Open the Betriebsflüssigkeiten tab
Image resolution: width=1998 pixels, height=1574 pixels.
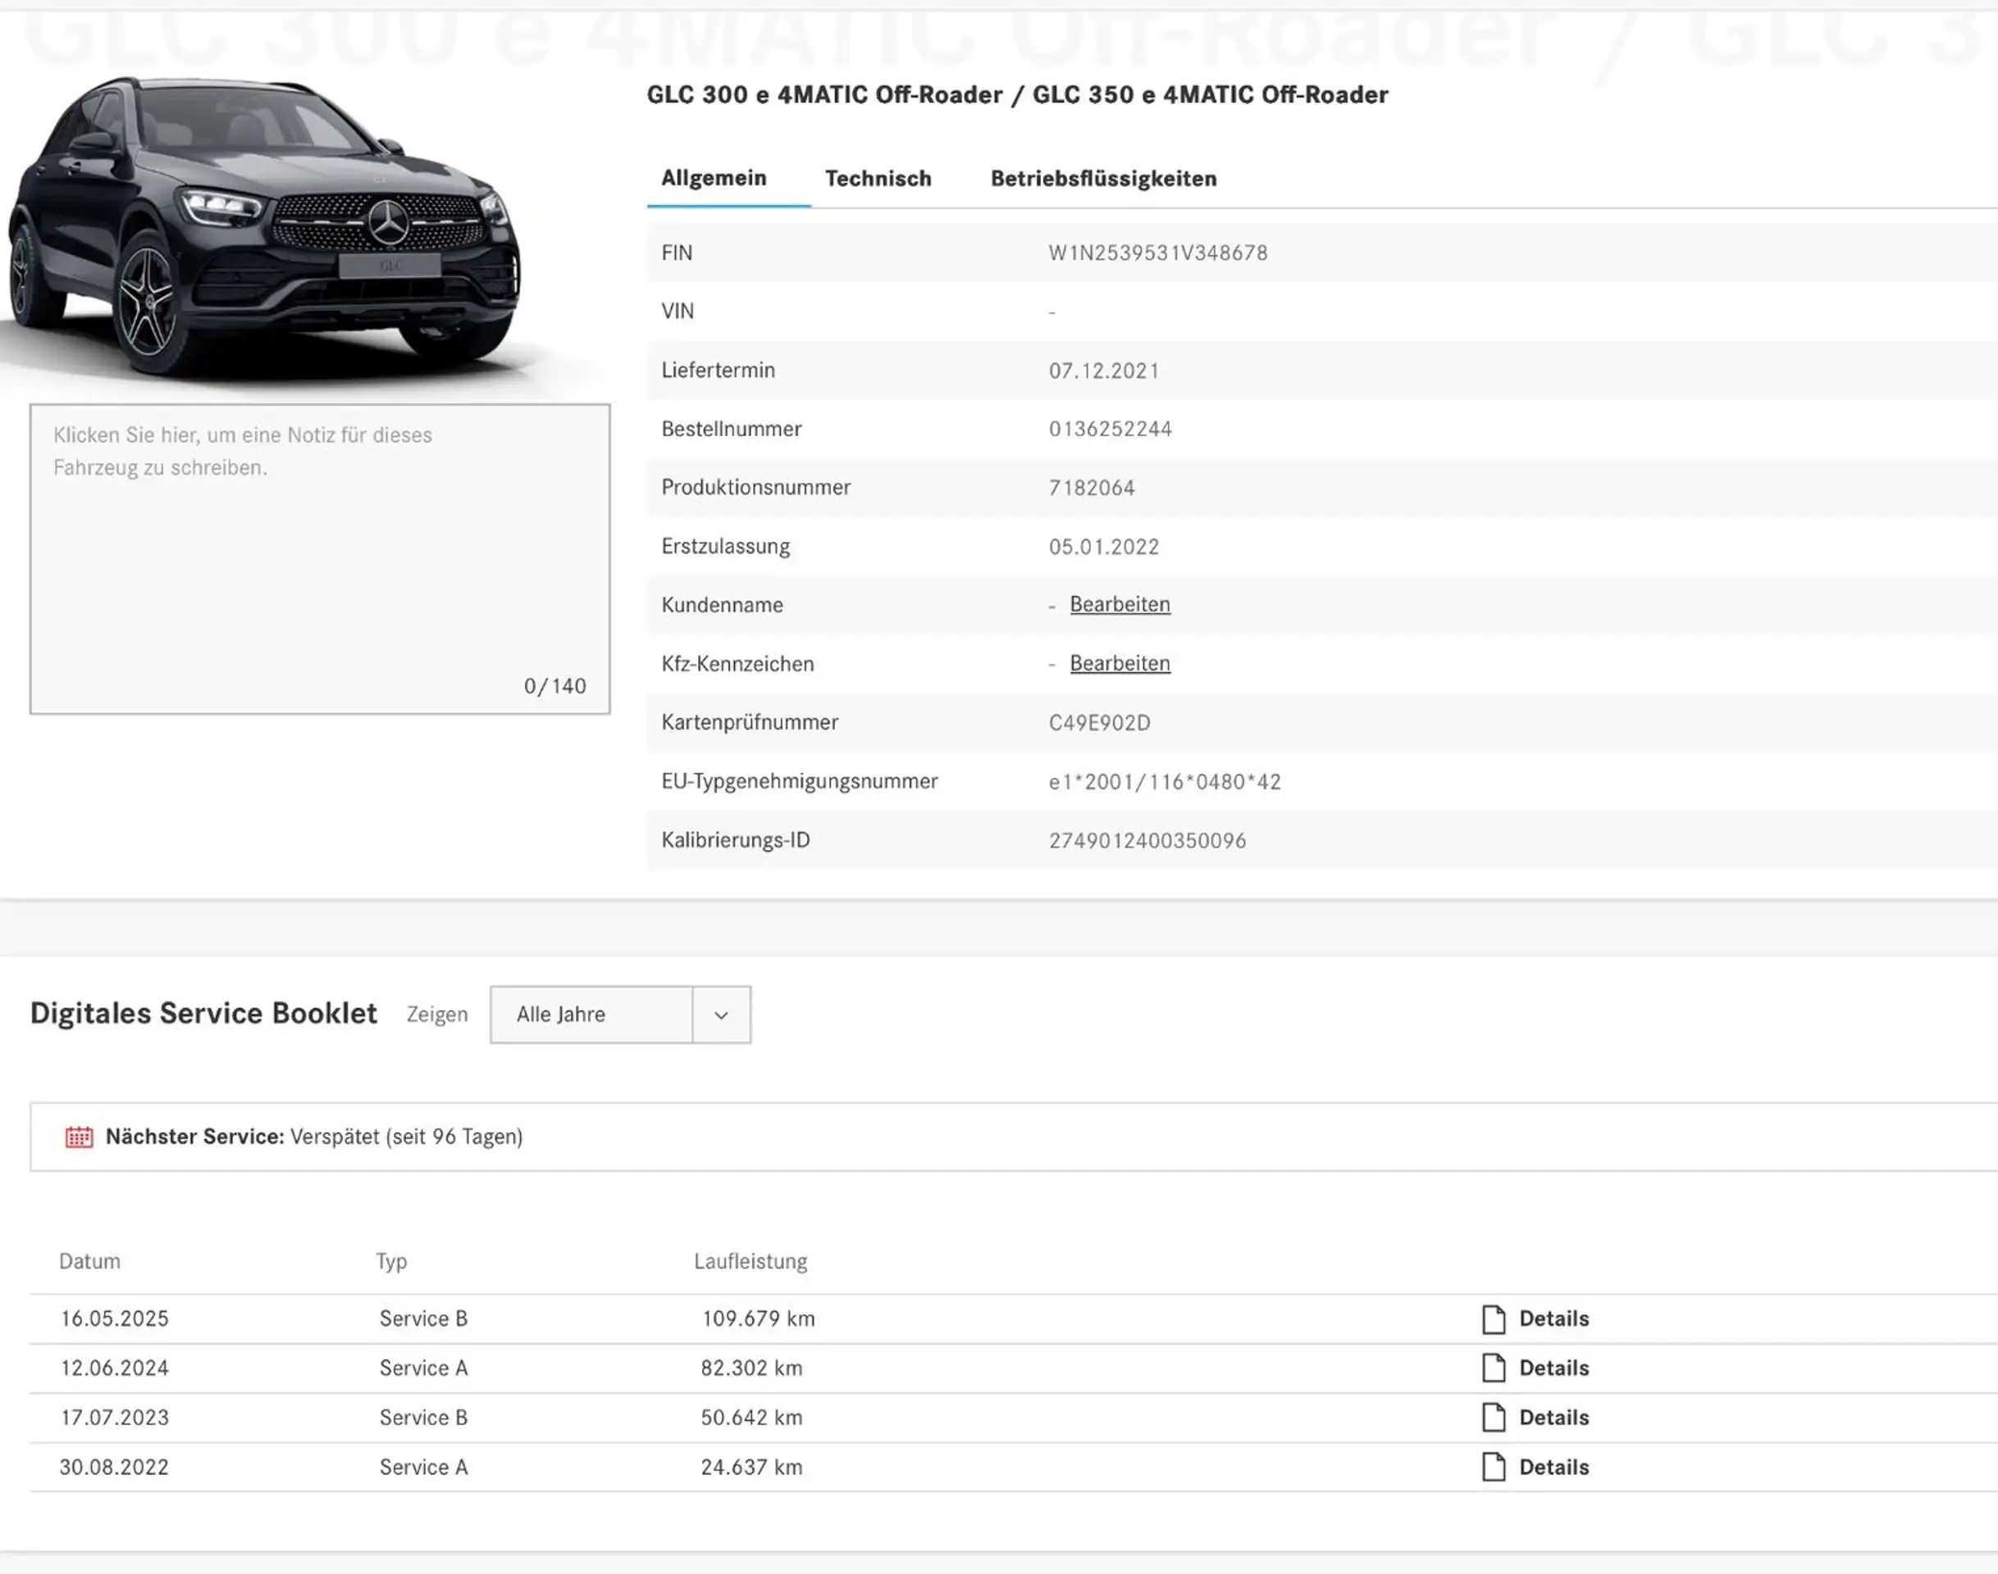[x=1104, y=178]
